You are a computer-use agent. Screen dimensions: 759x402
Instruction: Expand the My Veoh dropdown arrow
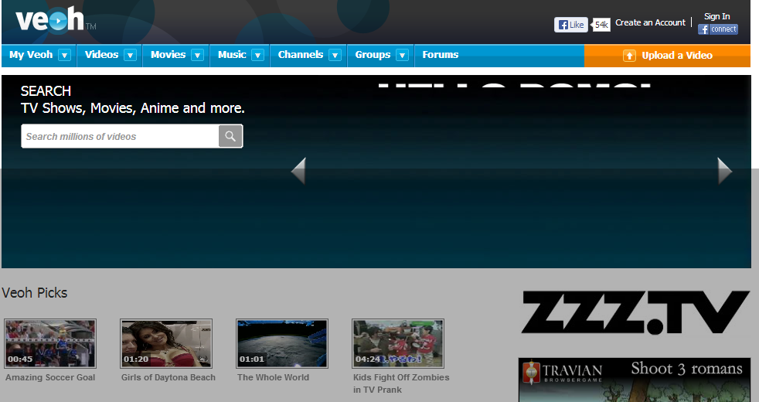click(x=64, y=55)
